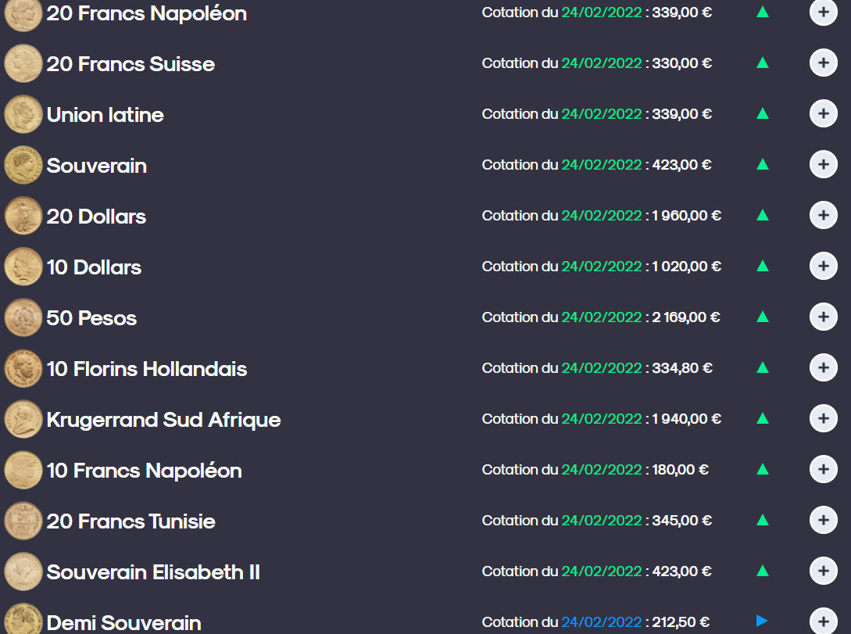Click the Souverain coin image
This screenshot has height=634, width=851.
point(23,165)
